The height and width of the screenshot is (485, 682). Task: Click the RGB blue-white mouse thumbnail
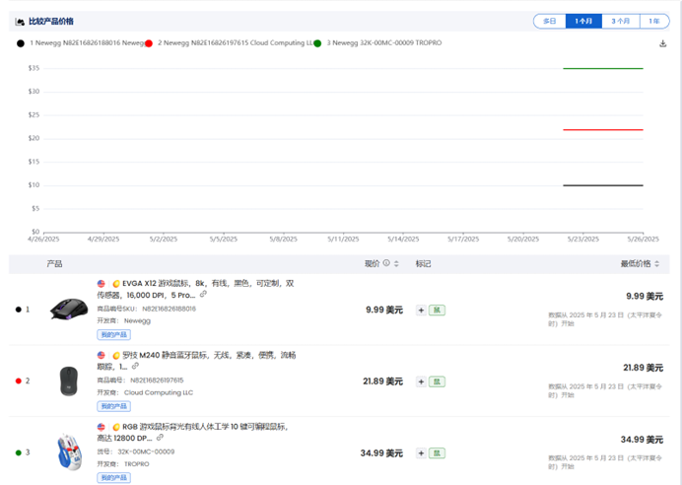click(70, 451)
